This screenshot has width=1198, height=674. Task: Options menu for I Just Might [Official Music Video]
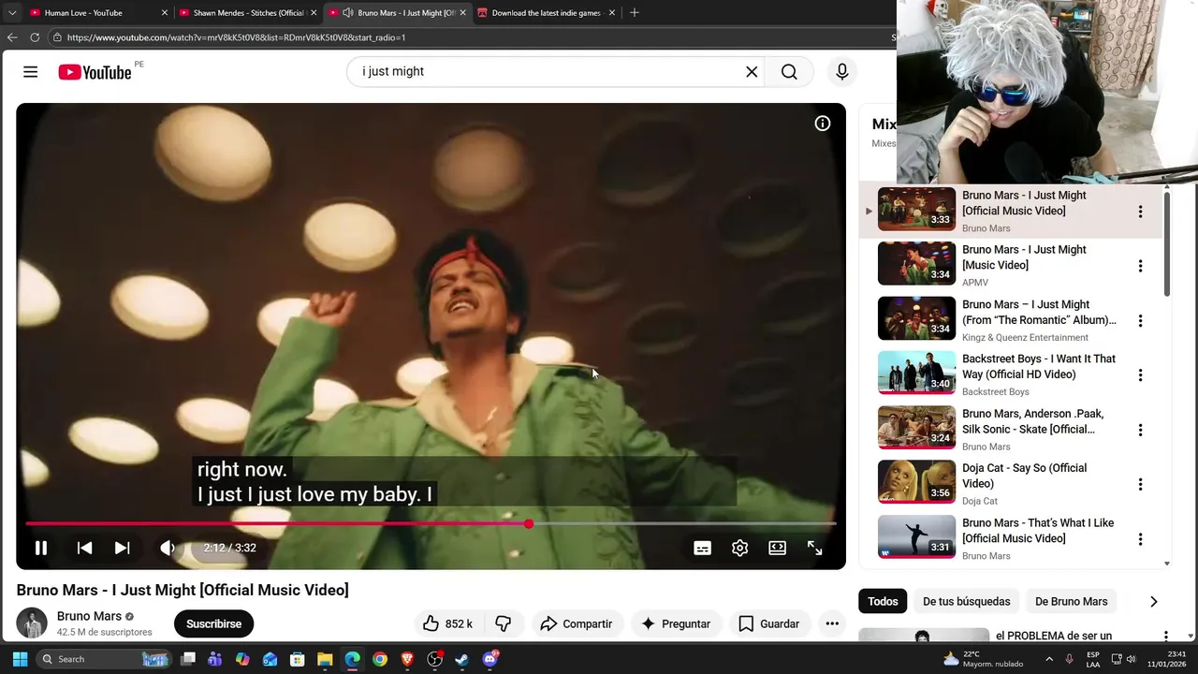[x=1140, y=212]
